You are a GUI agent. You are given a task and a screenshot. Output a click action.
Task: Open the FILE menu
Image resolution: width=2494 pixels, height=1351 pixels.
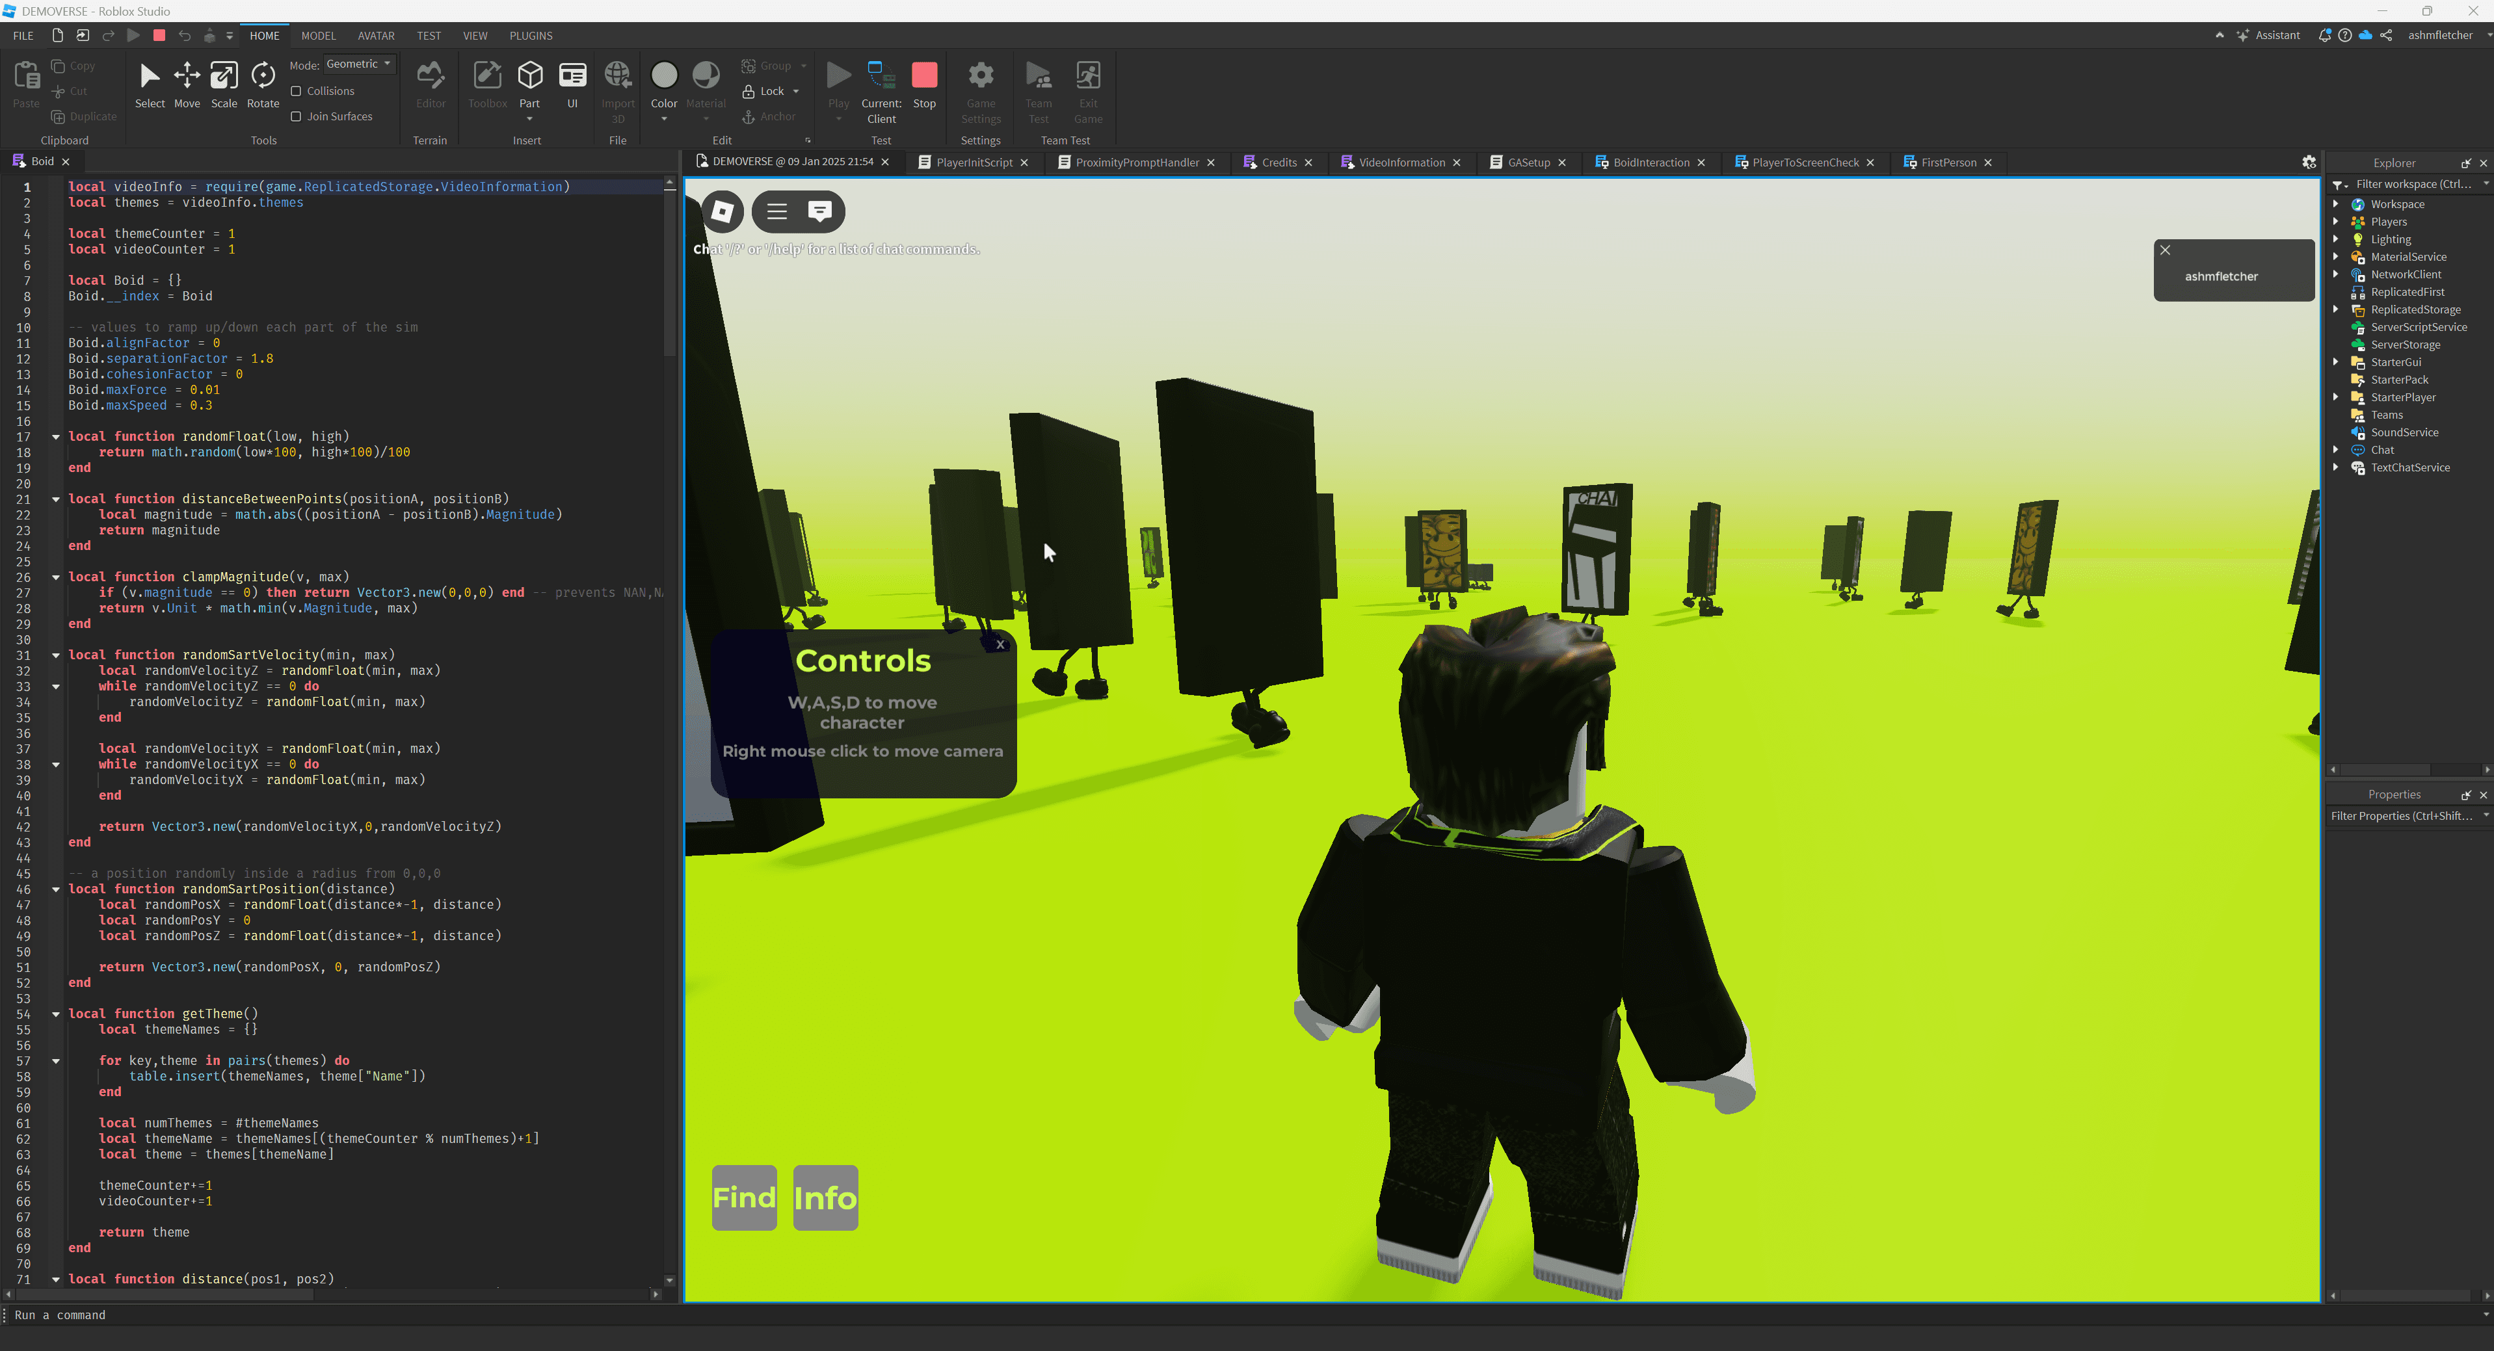coord(23,36)
